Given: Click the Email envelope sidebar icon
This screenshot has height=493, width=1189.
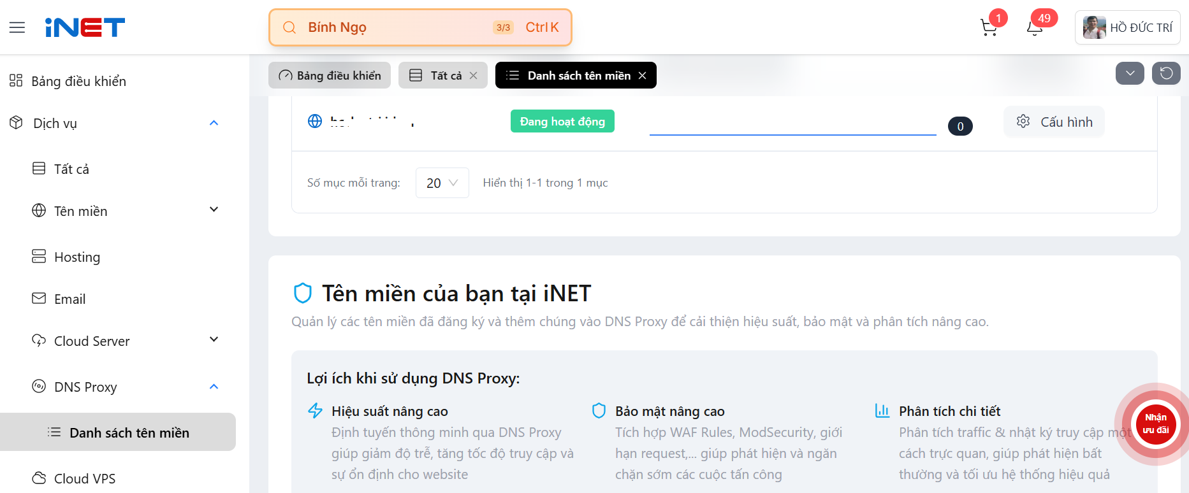Looking at the screenshot, I should 39,298.
